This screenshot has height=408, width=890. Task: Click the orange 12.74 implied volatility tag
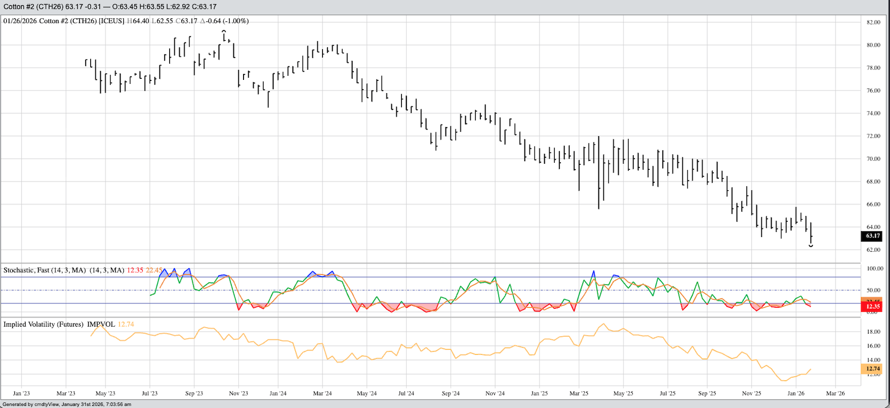[x=872, y=369]
